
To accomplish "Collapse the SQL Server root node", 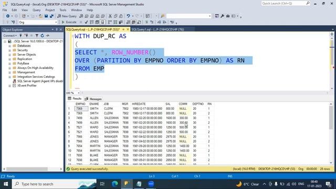I will click(5, 41).
